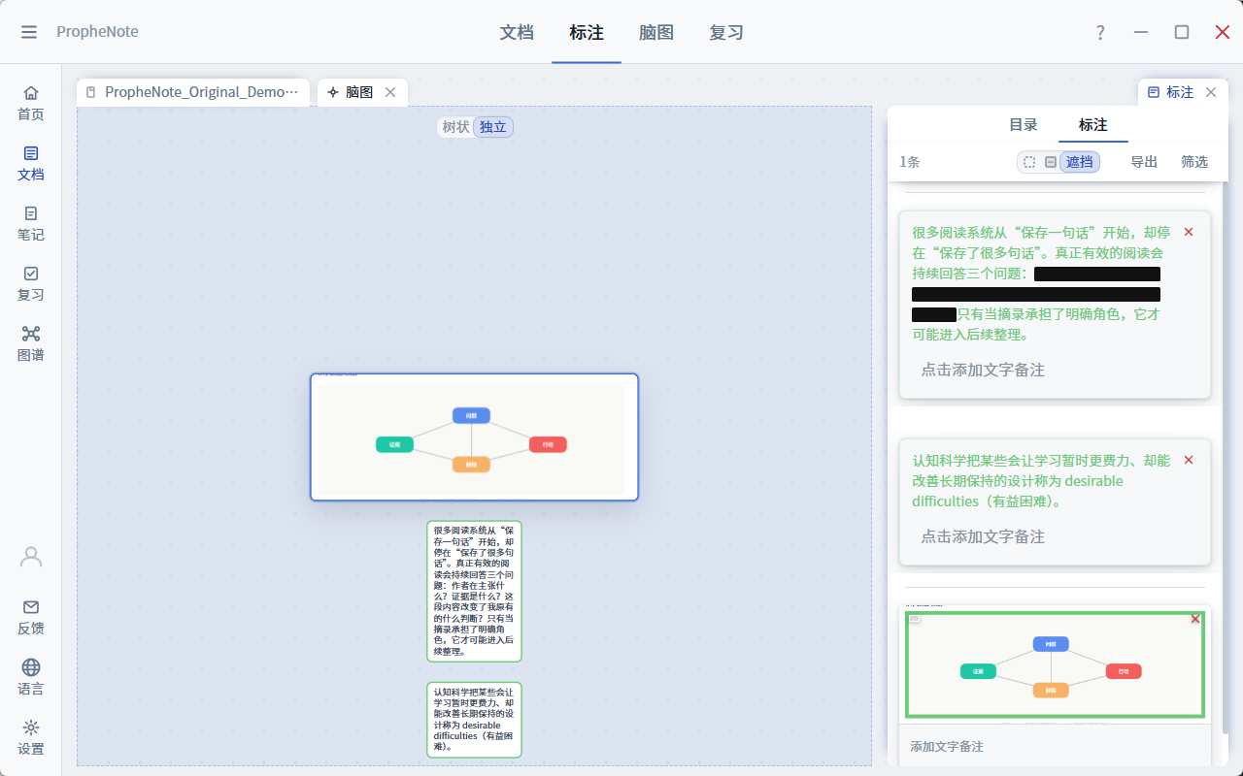This screenshot has height=776, width=1243.
Task: Click the help question mark icon
Action: pos(1100,32)
